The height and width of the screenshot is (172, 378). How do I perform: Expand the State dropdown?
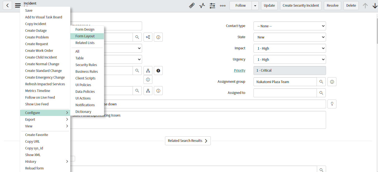click(x=290, y=37)
